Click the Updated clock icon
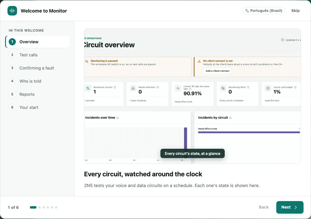This screenshot has width=311, height=219. (282, 40)
